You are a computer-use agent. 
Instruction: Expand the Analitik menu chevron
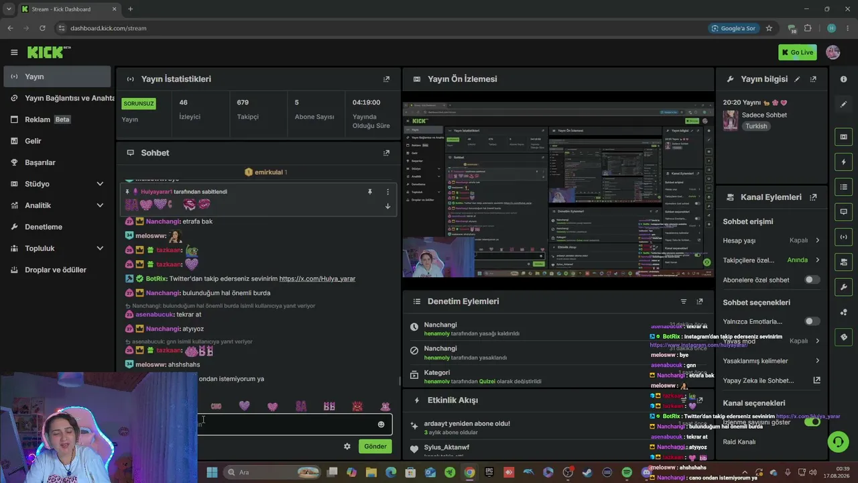pyautogui.click(x=100, y=205)
